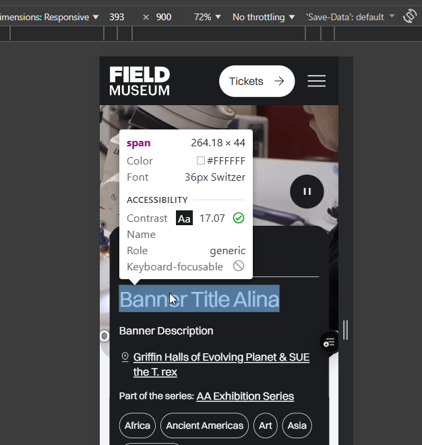Select the Art tag

pyautogui.click(x=266, y=425)
